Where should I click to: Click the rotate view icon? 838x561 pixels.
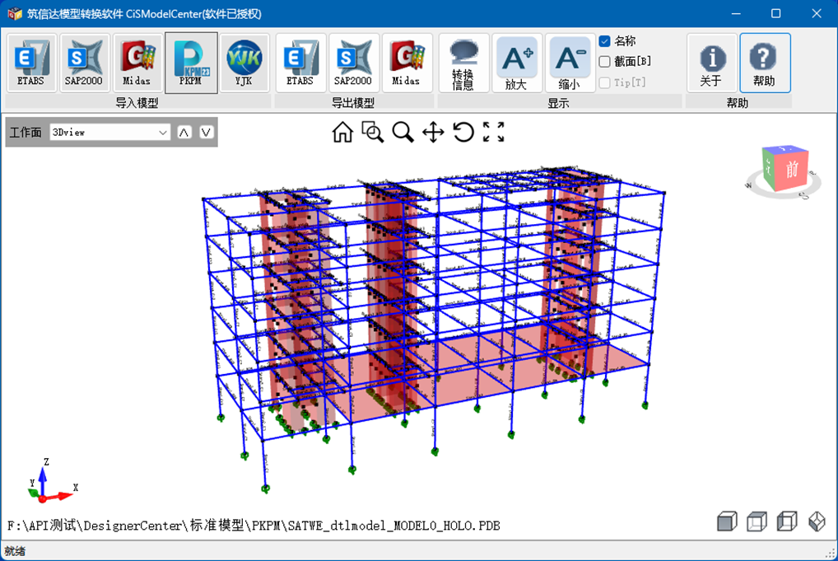tap(463, 132)
